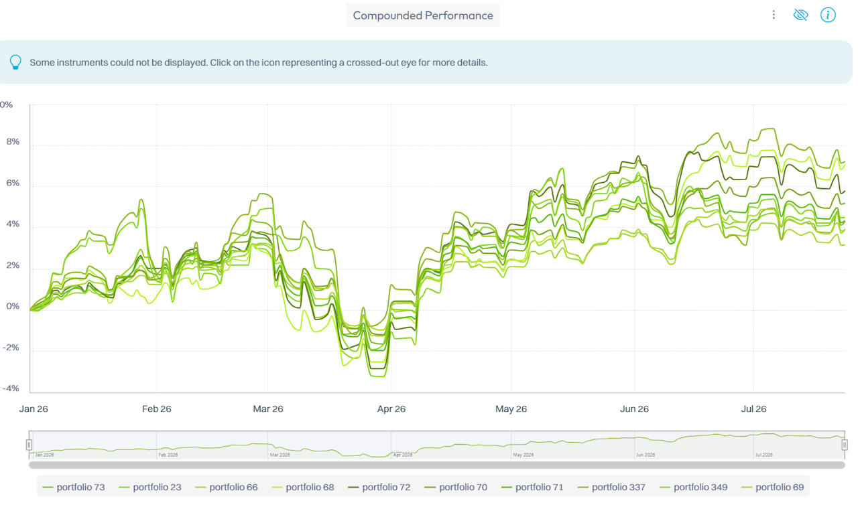Screen dimensions: 858x509
Task: Toggle portfolio 66 in legend
Action: (226, 487)
